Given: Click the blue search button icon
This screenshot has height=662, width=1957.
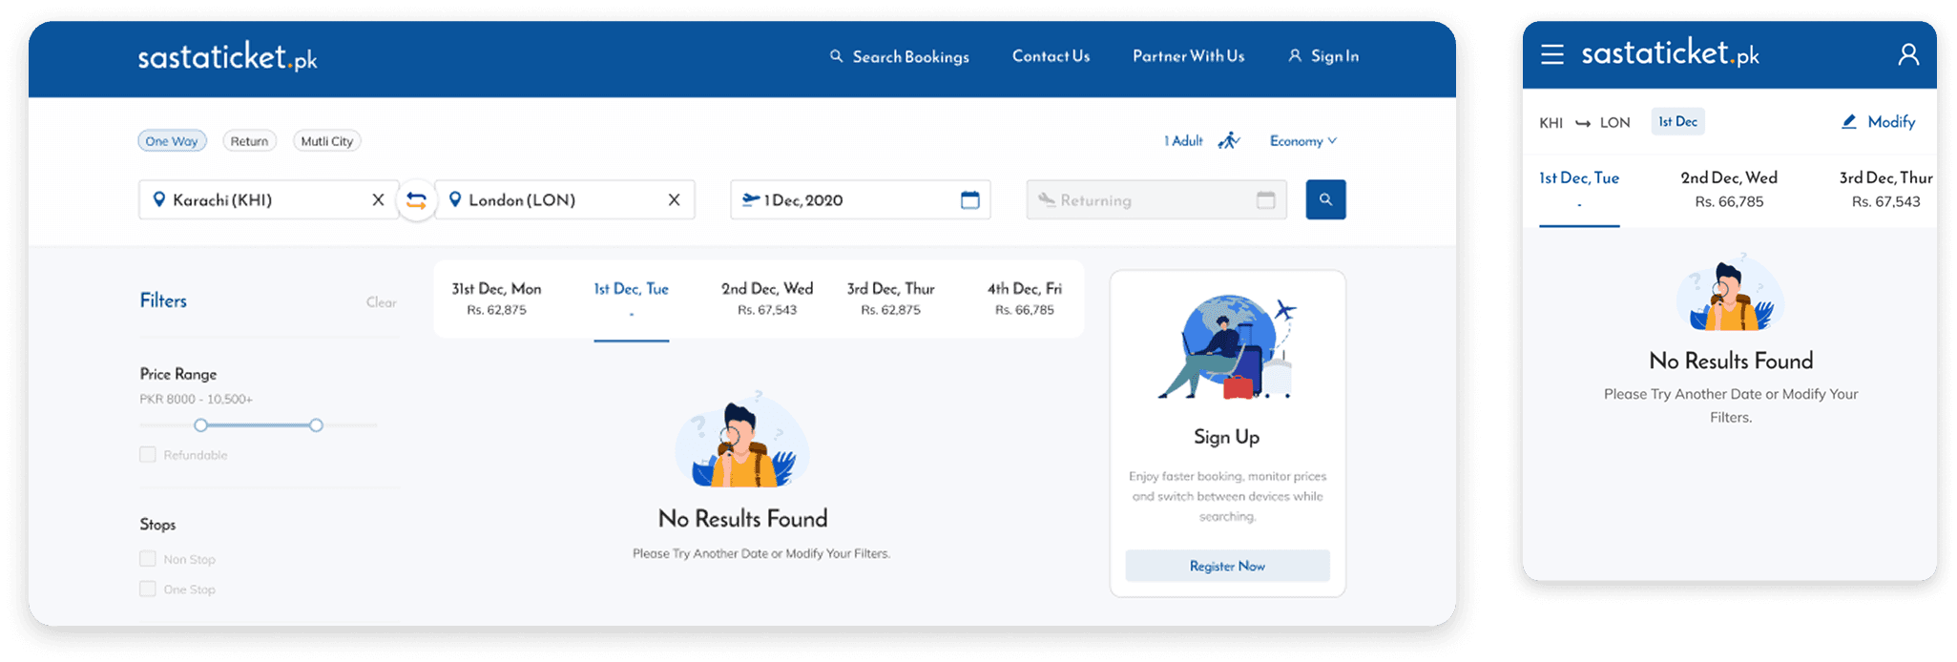Looking at the screenshot, I should pyautogui.click(x=1325, y=199).
